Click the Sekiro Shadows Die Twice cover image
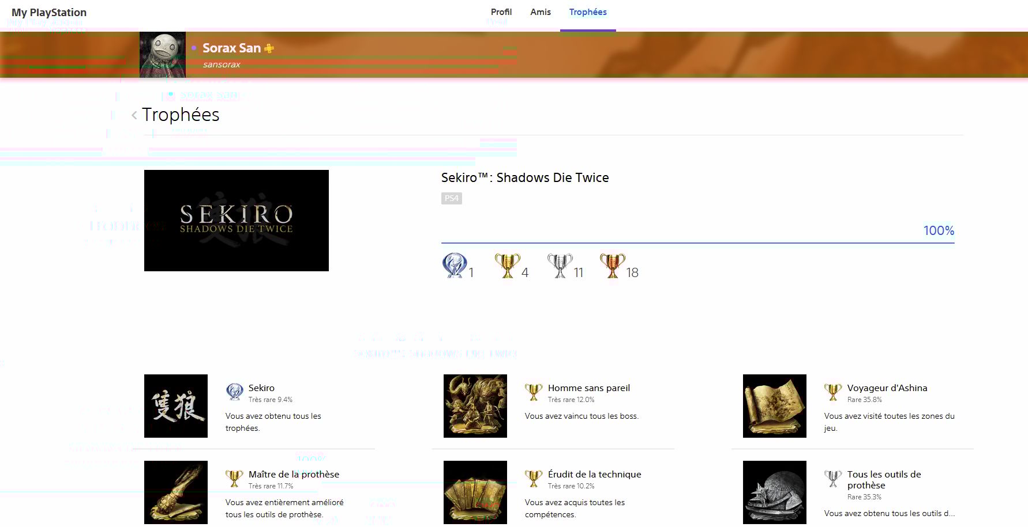Screen dimensions: 1028x527 coord(237,221)
